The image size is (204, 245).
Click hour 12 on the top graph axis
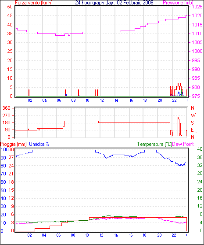(102, 100)
